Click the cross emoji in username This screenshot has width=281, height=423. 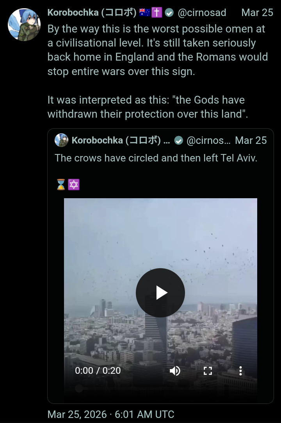coord(157,13)
